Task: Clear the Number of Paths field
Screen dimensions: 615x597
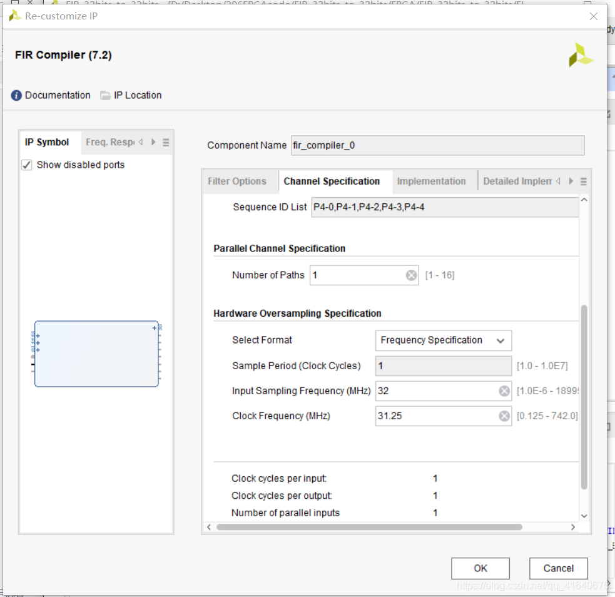Action: tap(411, 275)
